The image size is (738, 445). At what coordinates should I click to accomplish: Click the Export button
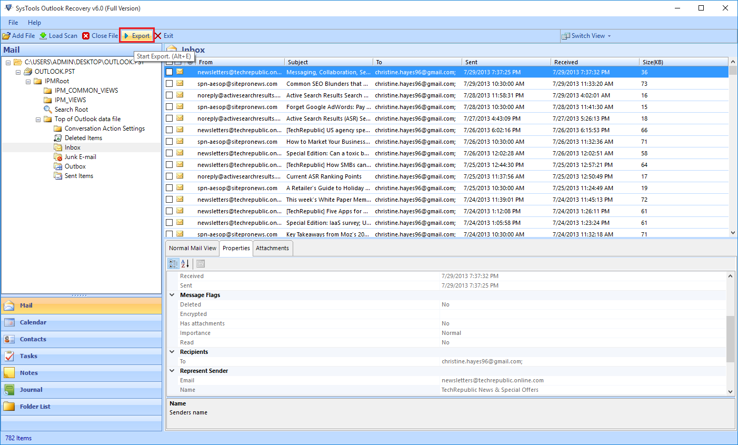pyautogui.click(x=137, y=36)
